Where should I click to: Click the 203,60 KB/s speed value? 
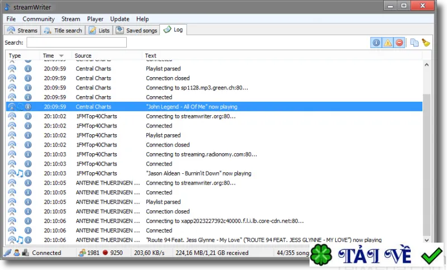coord(149,253)
